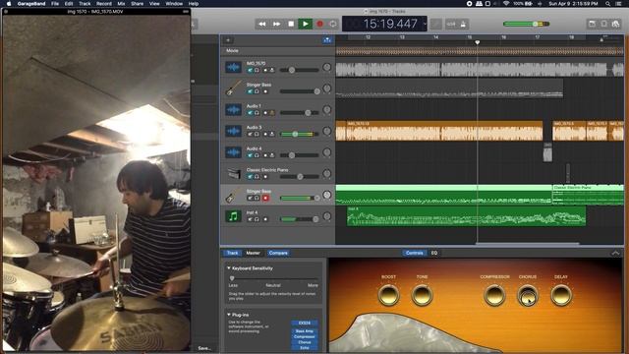Click the Inst 4 green music note icon
The width and height of the screenshot is (629, 354).
click(233, 216)
